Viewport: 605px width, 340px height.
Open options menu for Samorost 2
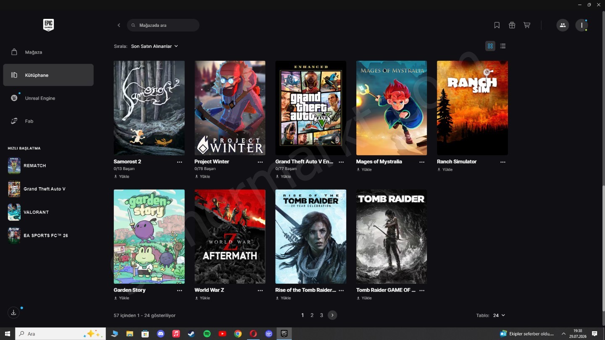179,162
